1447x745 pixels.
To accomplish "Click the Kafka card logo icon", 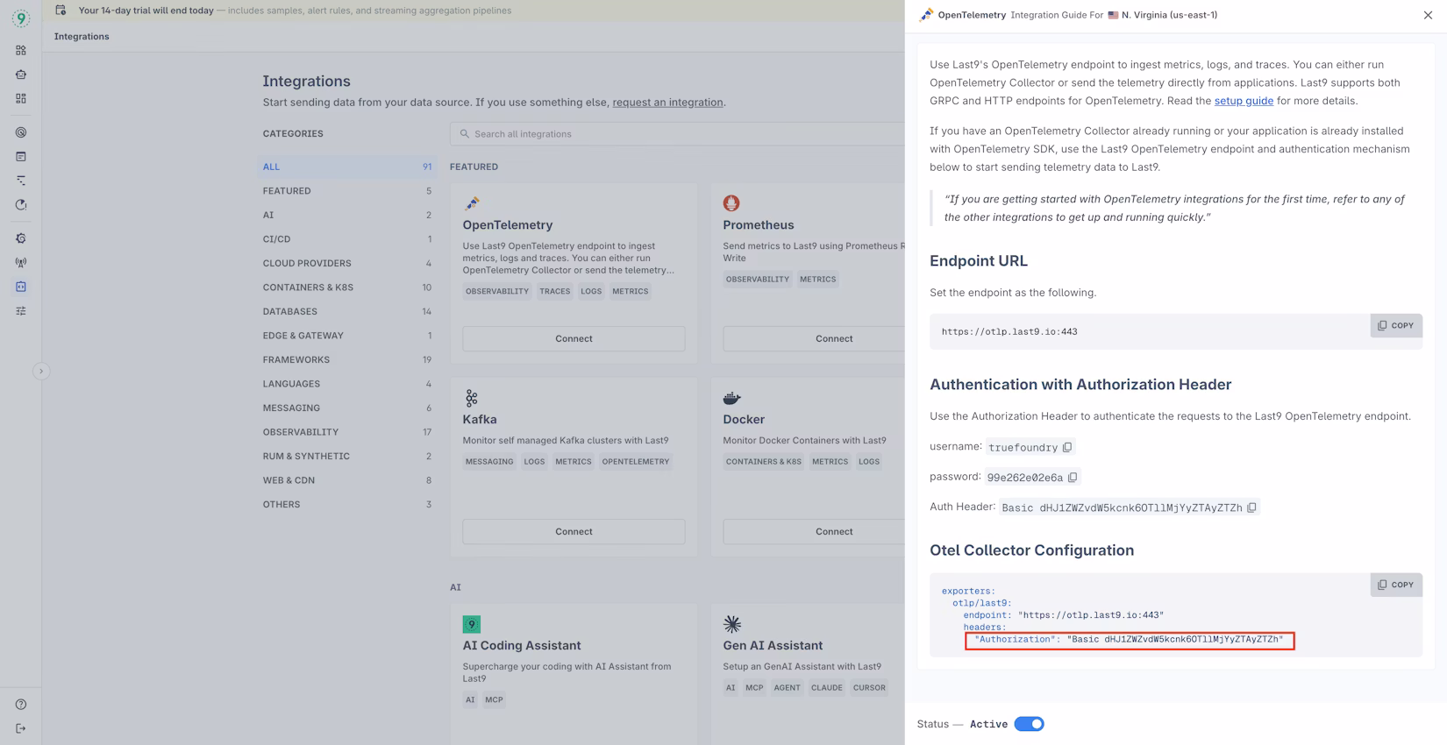I will 472,398.
